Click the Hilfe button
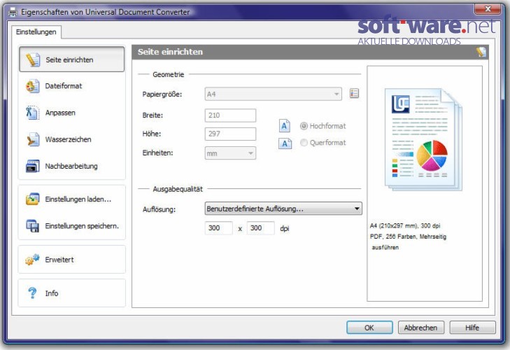Screen dimensions: 510x350 coord(473,328)
